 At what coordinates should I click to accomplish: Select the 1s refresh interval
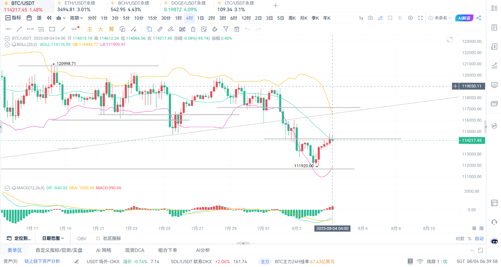tap(361, 18)
